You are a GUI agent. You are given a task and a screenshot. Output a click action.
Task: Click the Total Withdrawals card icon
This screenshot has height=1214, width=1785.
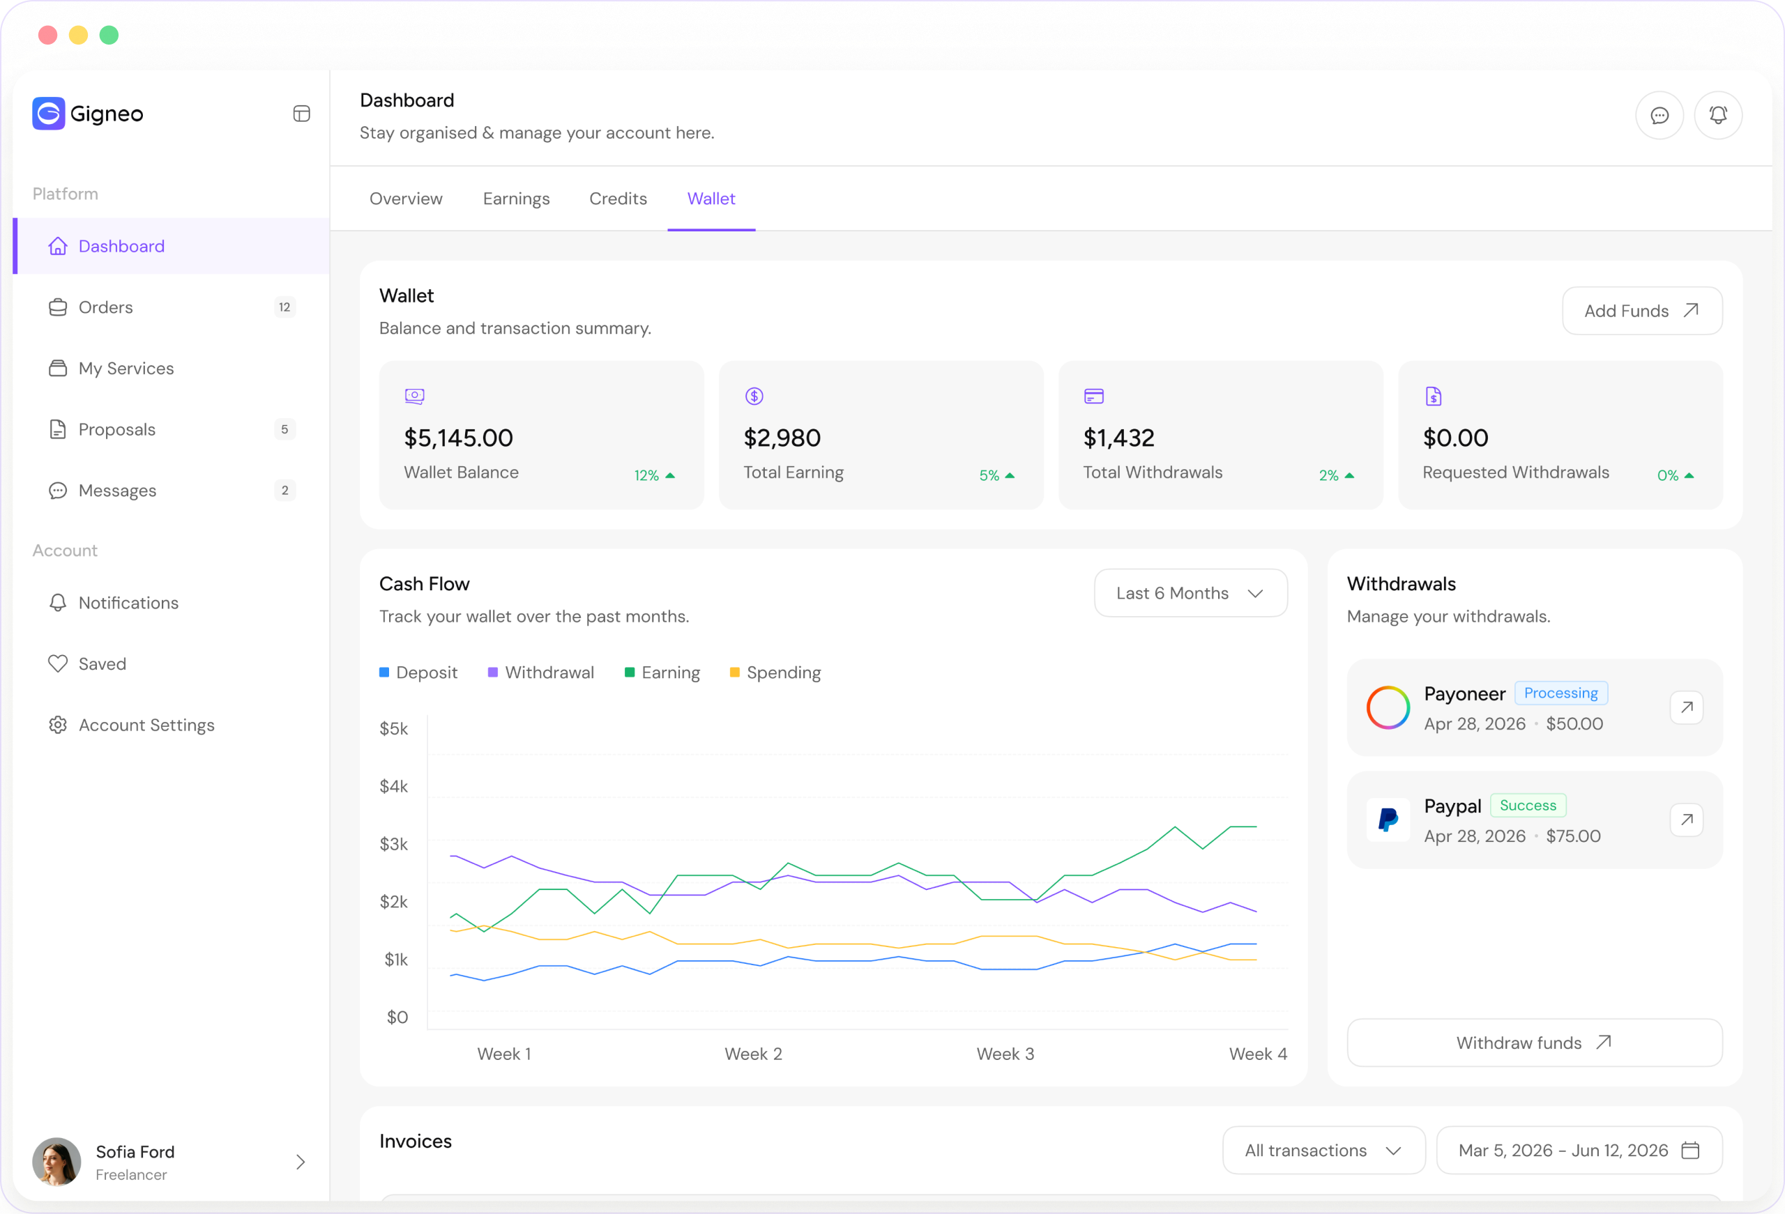pyautogui.click(x=1094, y=397)
